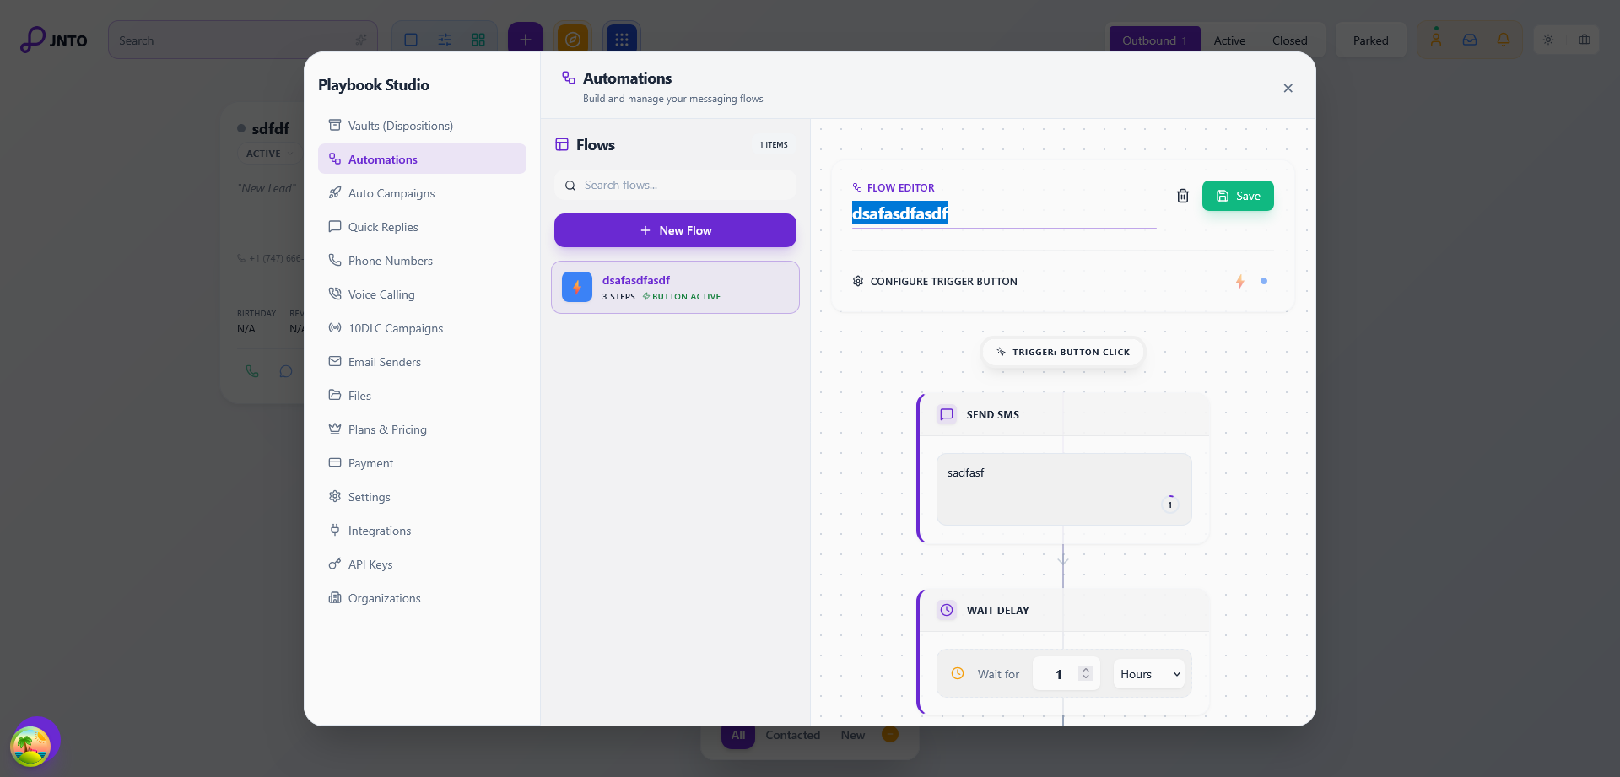Viewport: 1620px width, 777px height.
Task: Open 10DLC Campaigns section
Action: pyautogui.click(x=422, y=328)
